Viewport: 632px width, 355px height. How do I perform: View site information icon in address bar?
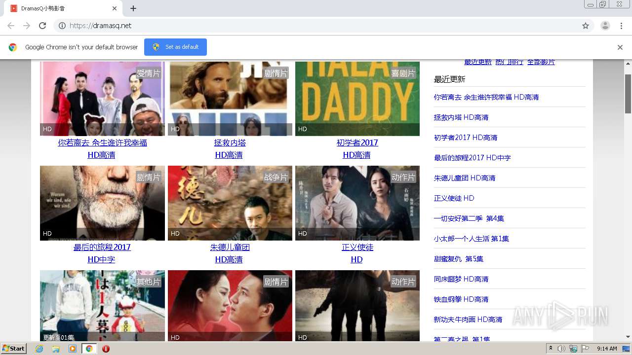62,26
